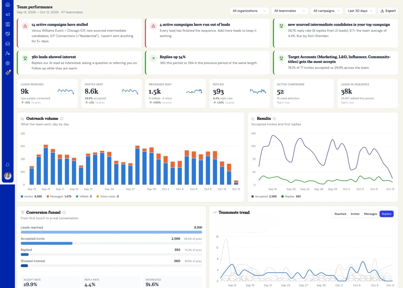Click the info icon beside Outreach volume

pos(62,119)
